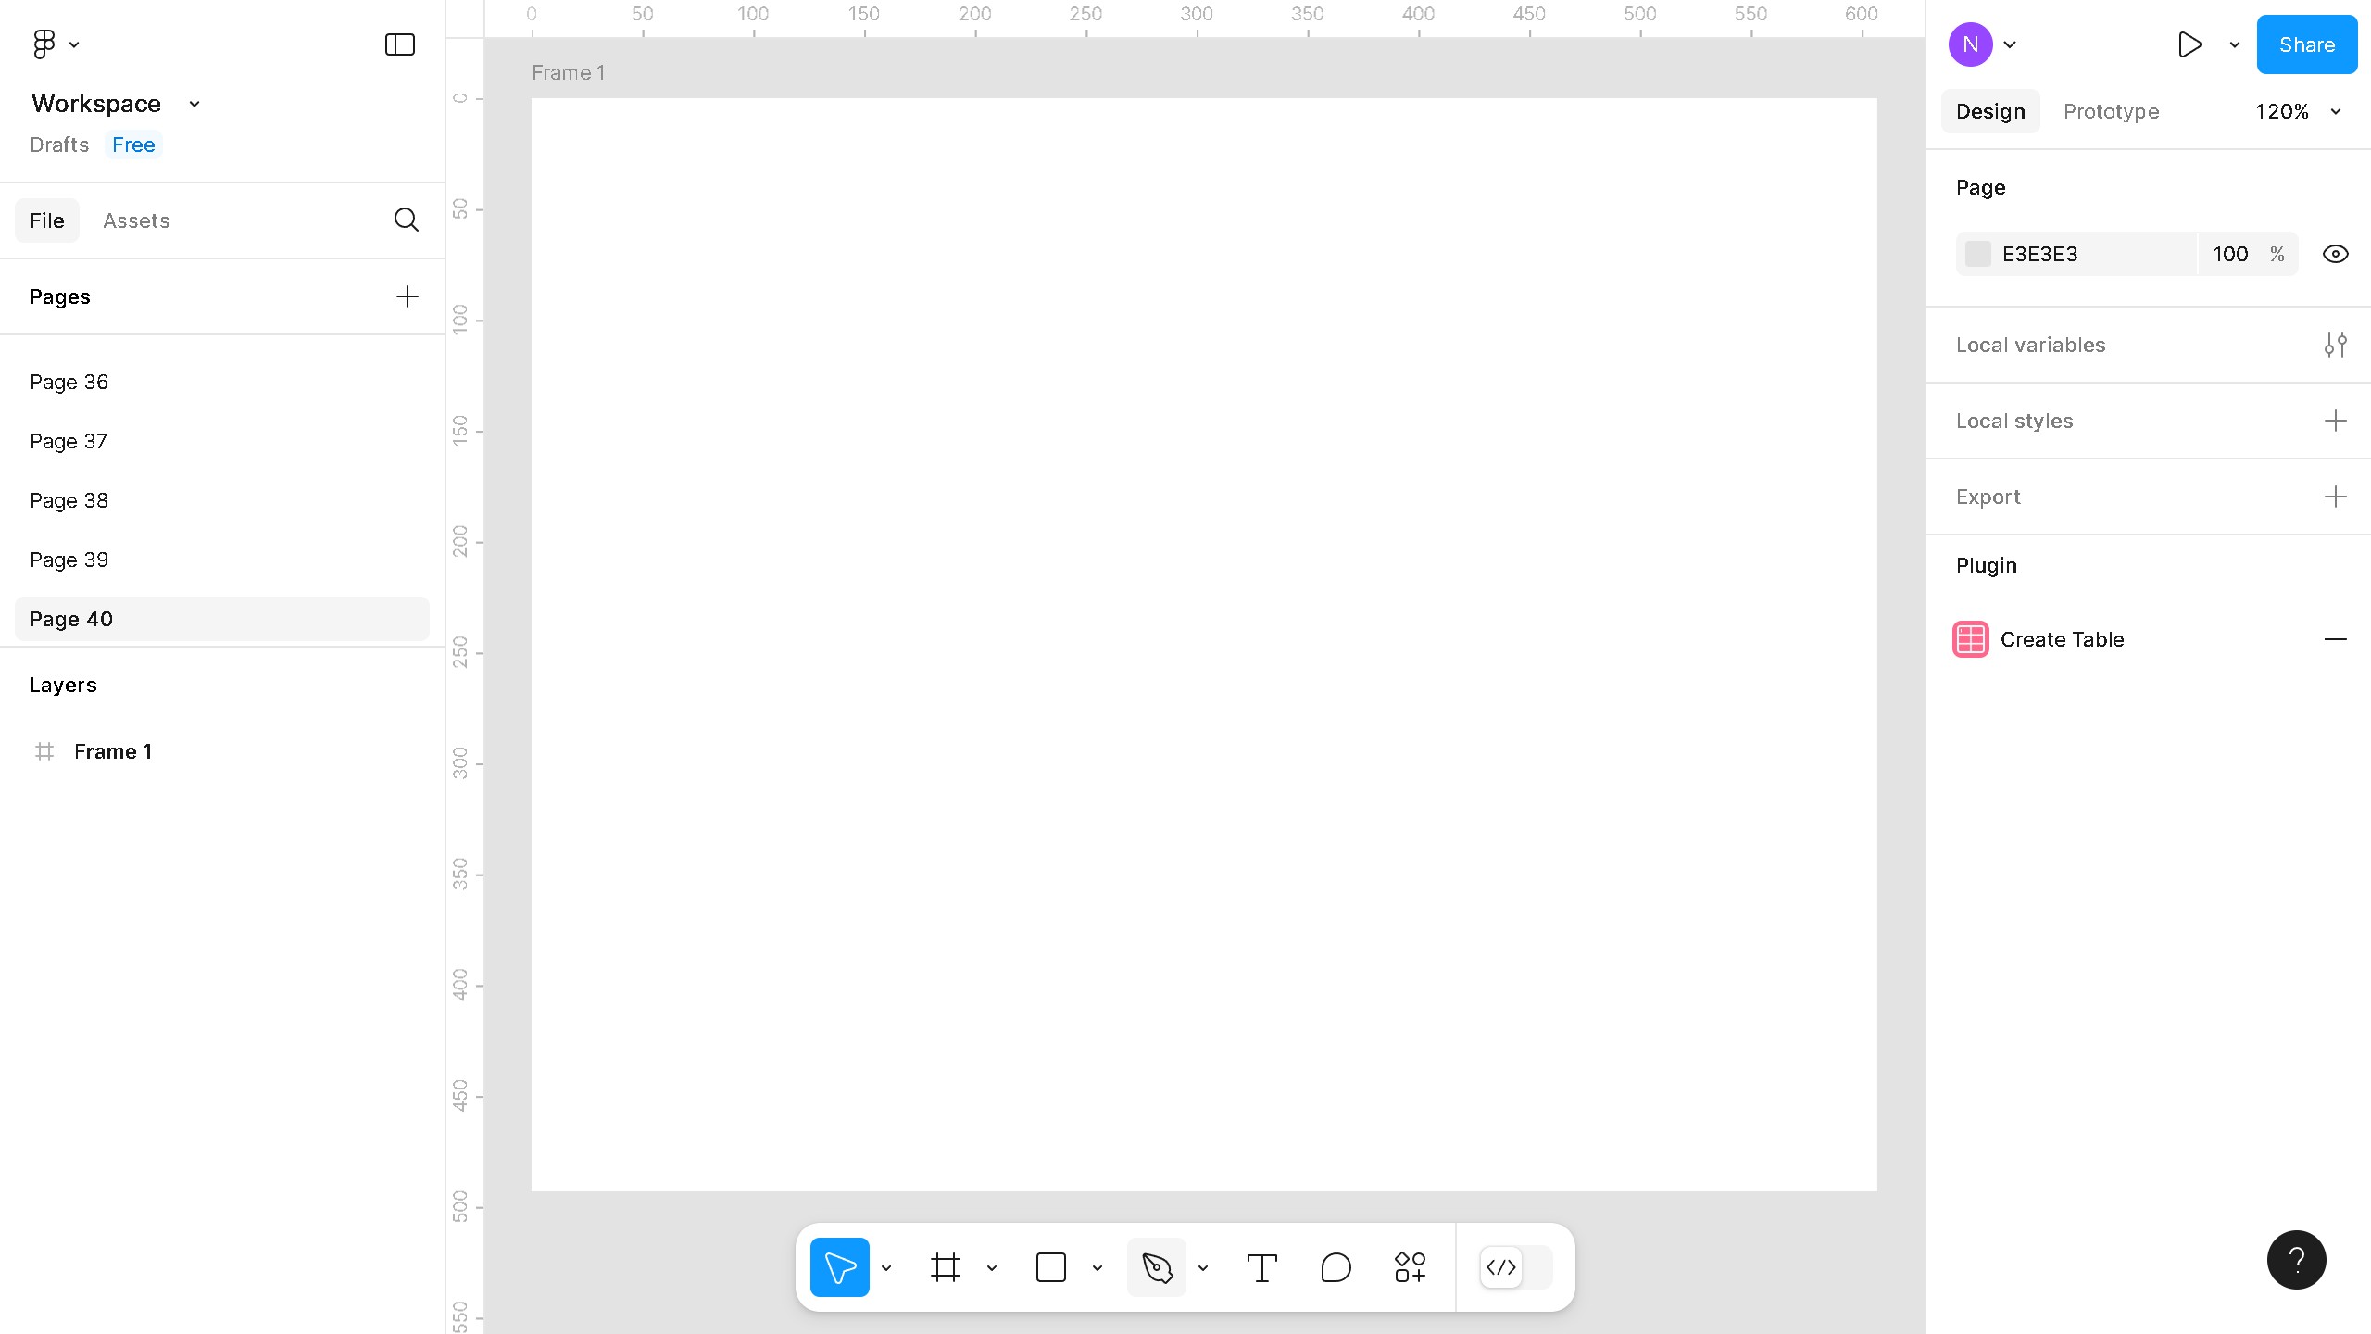Open the Workspace dropdown

(193, 104)
